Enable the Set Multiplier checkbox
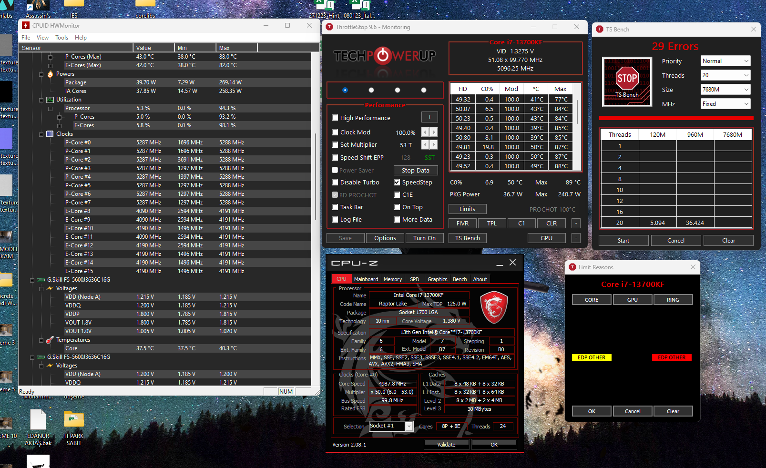Image resolution: width=766 pixels, height=468 pixels. 335,145
